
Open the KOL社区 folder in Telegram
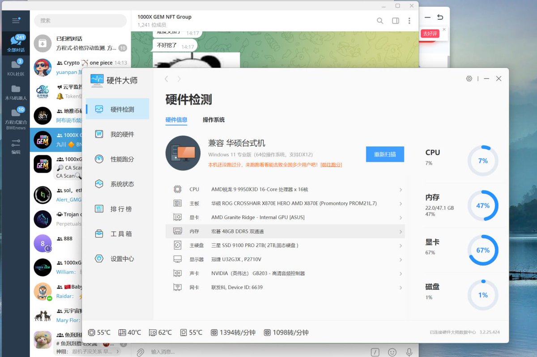(16, 68)
